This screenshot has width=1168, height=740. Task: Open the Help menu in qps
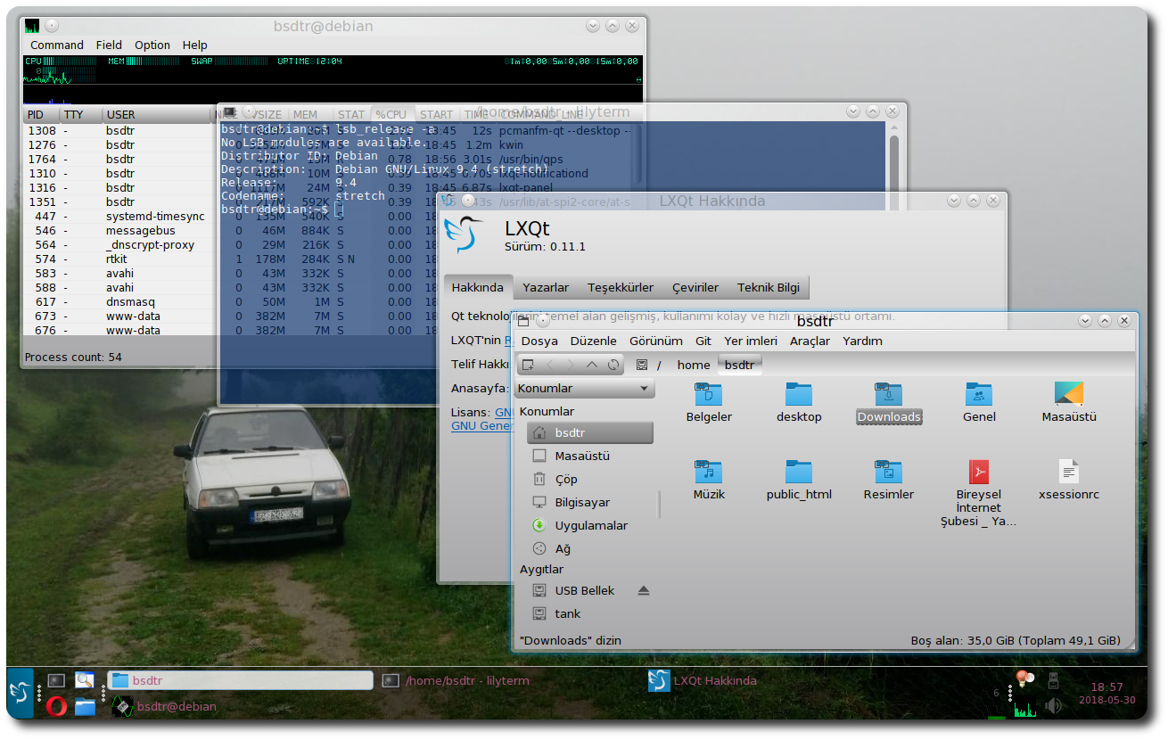(x=194, y=45)
